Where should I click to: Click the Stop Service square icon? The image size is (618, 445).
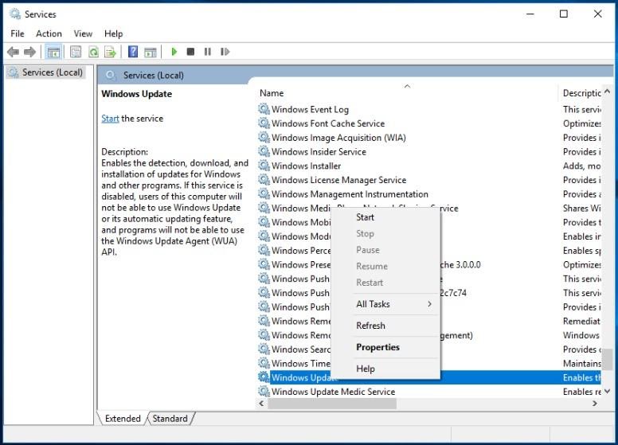[190, 52]
